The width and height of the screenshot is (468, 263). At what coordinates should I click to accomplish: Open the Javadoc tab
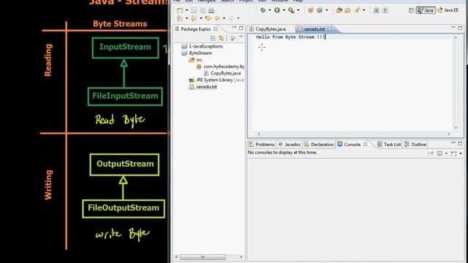click(290, 145)
